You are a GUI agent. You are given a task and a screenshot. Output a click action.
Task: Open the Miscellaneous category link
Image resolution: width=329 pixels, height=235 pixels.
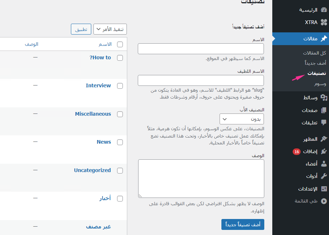coord(93,114)
